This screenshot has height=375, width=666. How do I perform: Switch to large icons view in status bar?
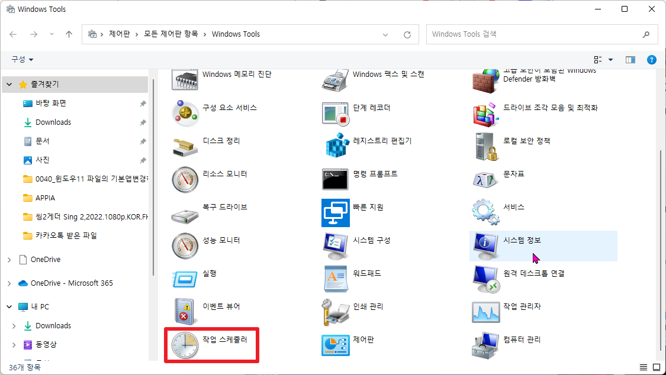(657, 367)
